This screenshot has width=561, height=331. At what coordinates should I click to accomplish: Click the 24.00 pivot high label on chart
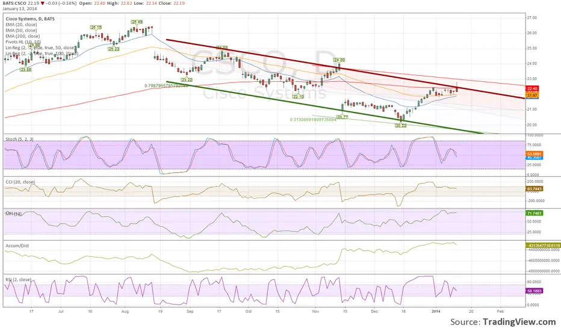339,60
